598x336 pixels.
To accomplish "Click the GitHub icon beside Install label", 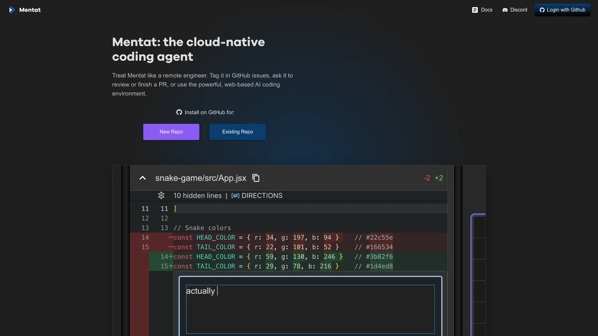I will tap(179, 112).
